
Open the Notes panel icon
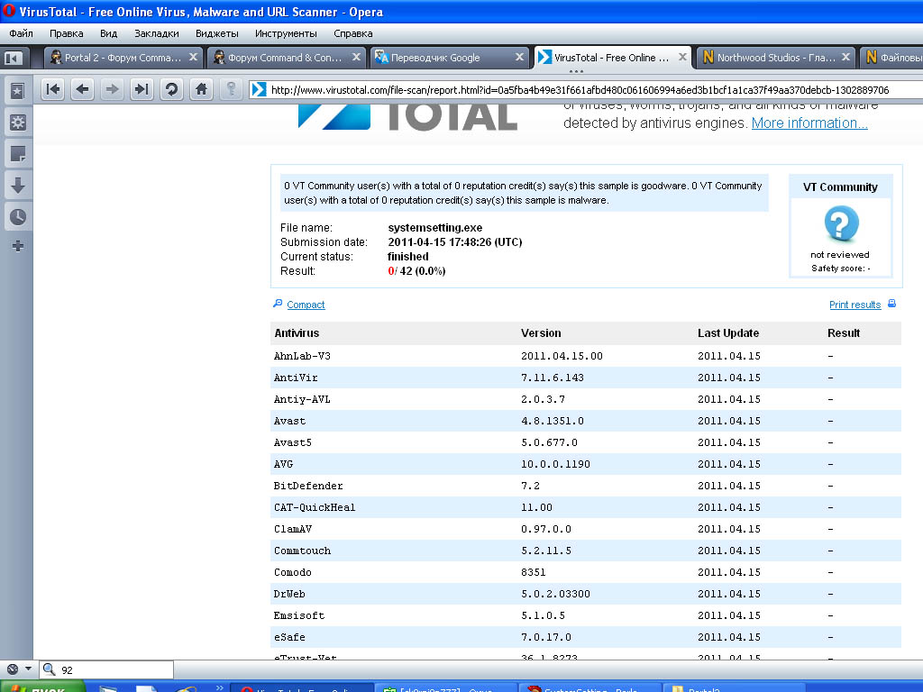pos(18,154)
